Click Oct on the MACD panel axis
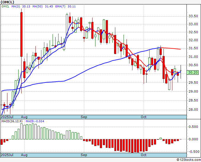201x162 pixels. 144,155
